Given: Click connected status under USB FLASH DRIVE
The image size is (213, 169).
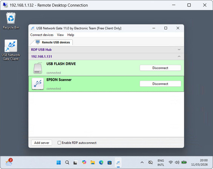Looking at the screenshot, I should pyautogui.click(x=54, y=73).
